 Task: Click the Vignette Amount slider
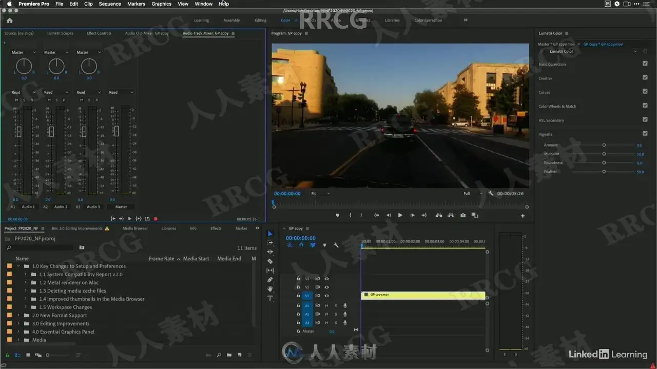(604, 145)
